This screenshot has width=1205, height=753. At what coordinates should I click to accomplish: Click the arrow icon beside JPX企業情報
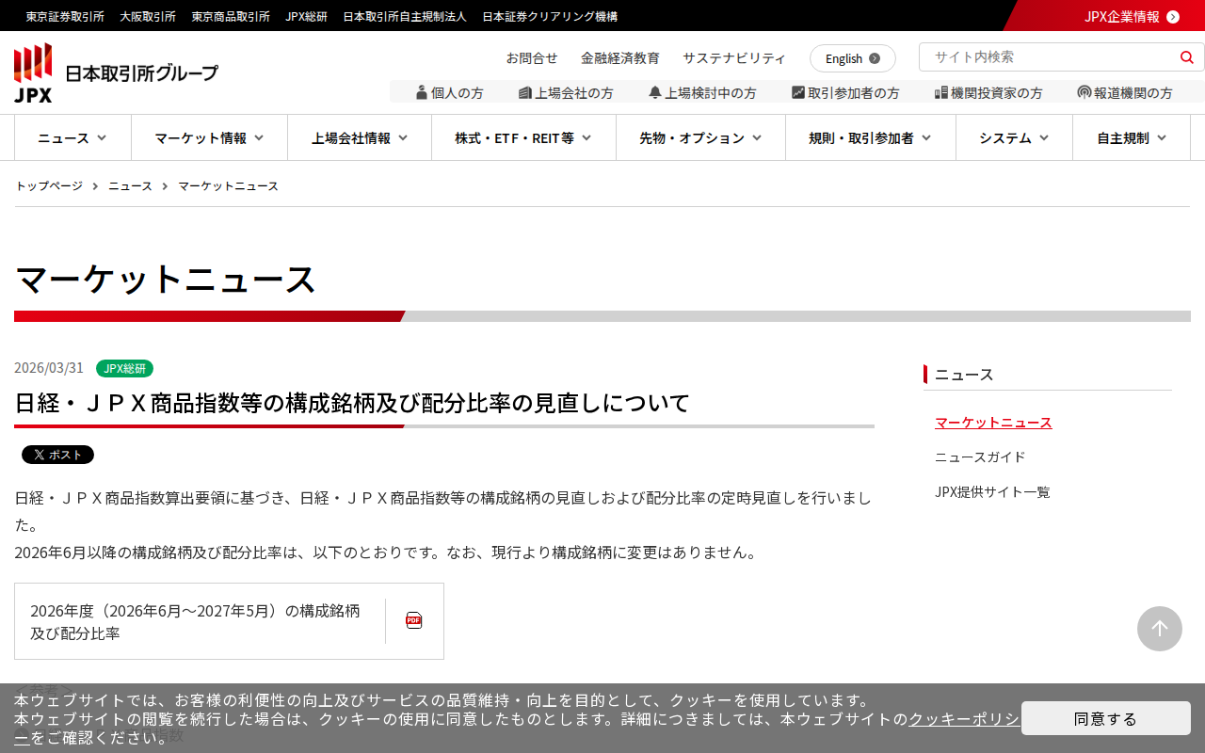click(x=1173, y=16)
